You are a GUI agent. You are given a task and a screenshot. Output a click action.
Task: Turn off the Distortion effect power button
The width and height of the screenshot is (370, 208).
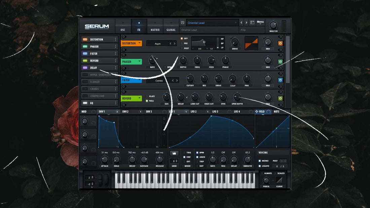(x=280, y=43)
